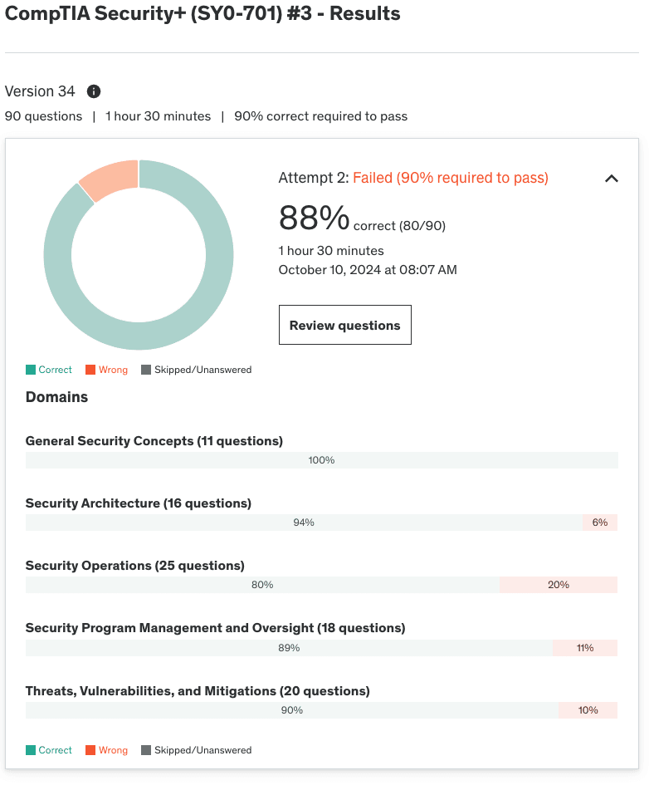Click the Program Management 11% wrong bar
The height and width of the screenshot is (790, 649).
(x=585, y=648)
